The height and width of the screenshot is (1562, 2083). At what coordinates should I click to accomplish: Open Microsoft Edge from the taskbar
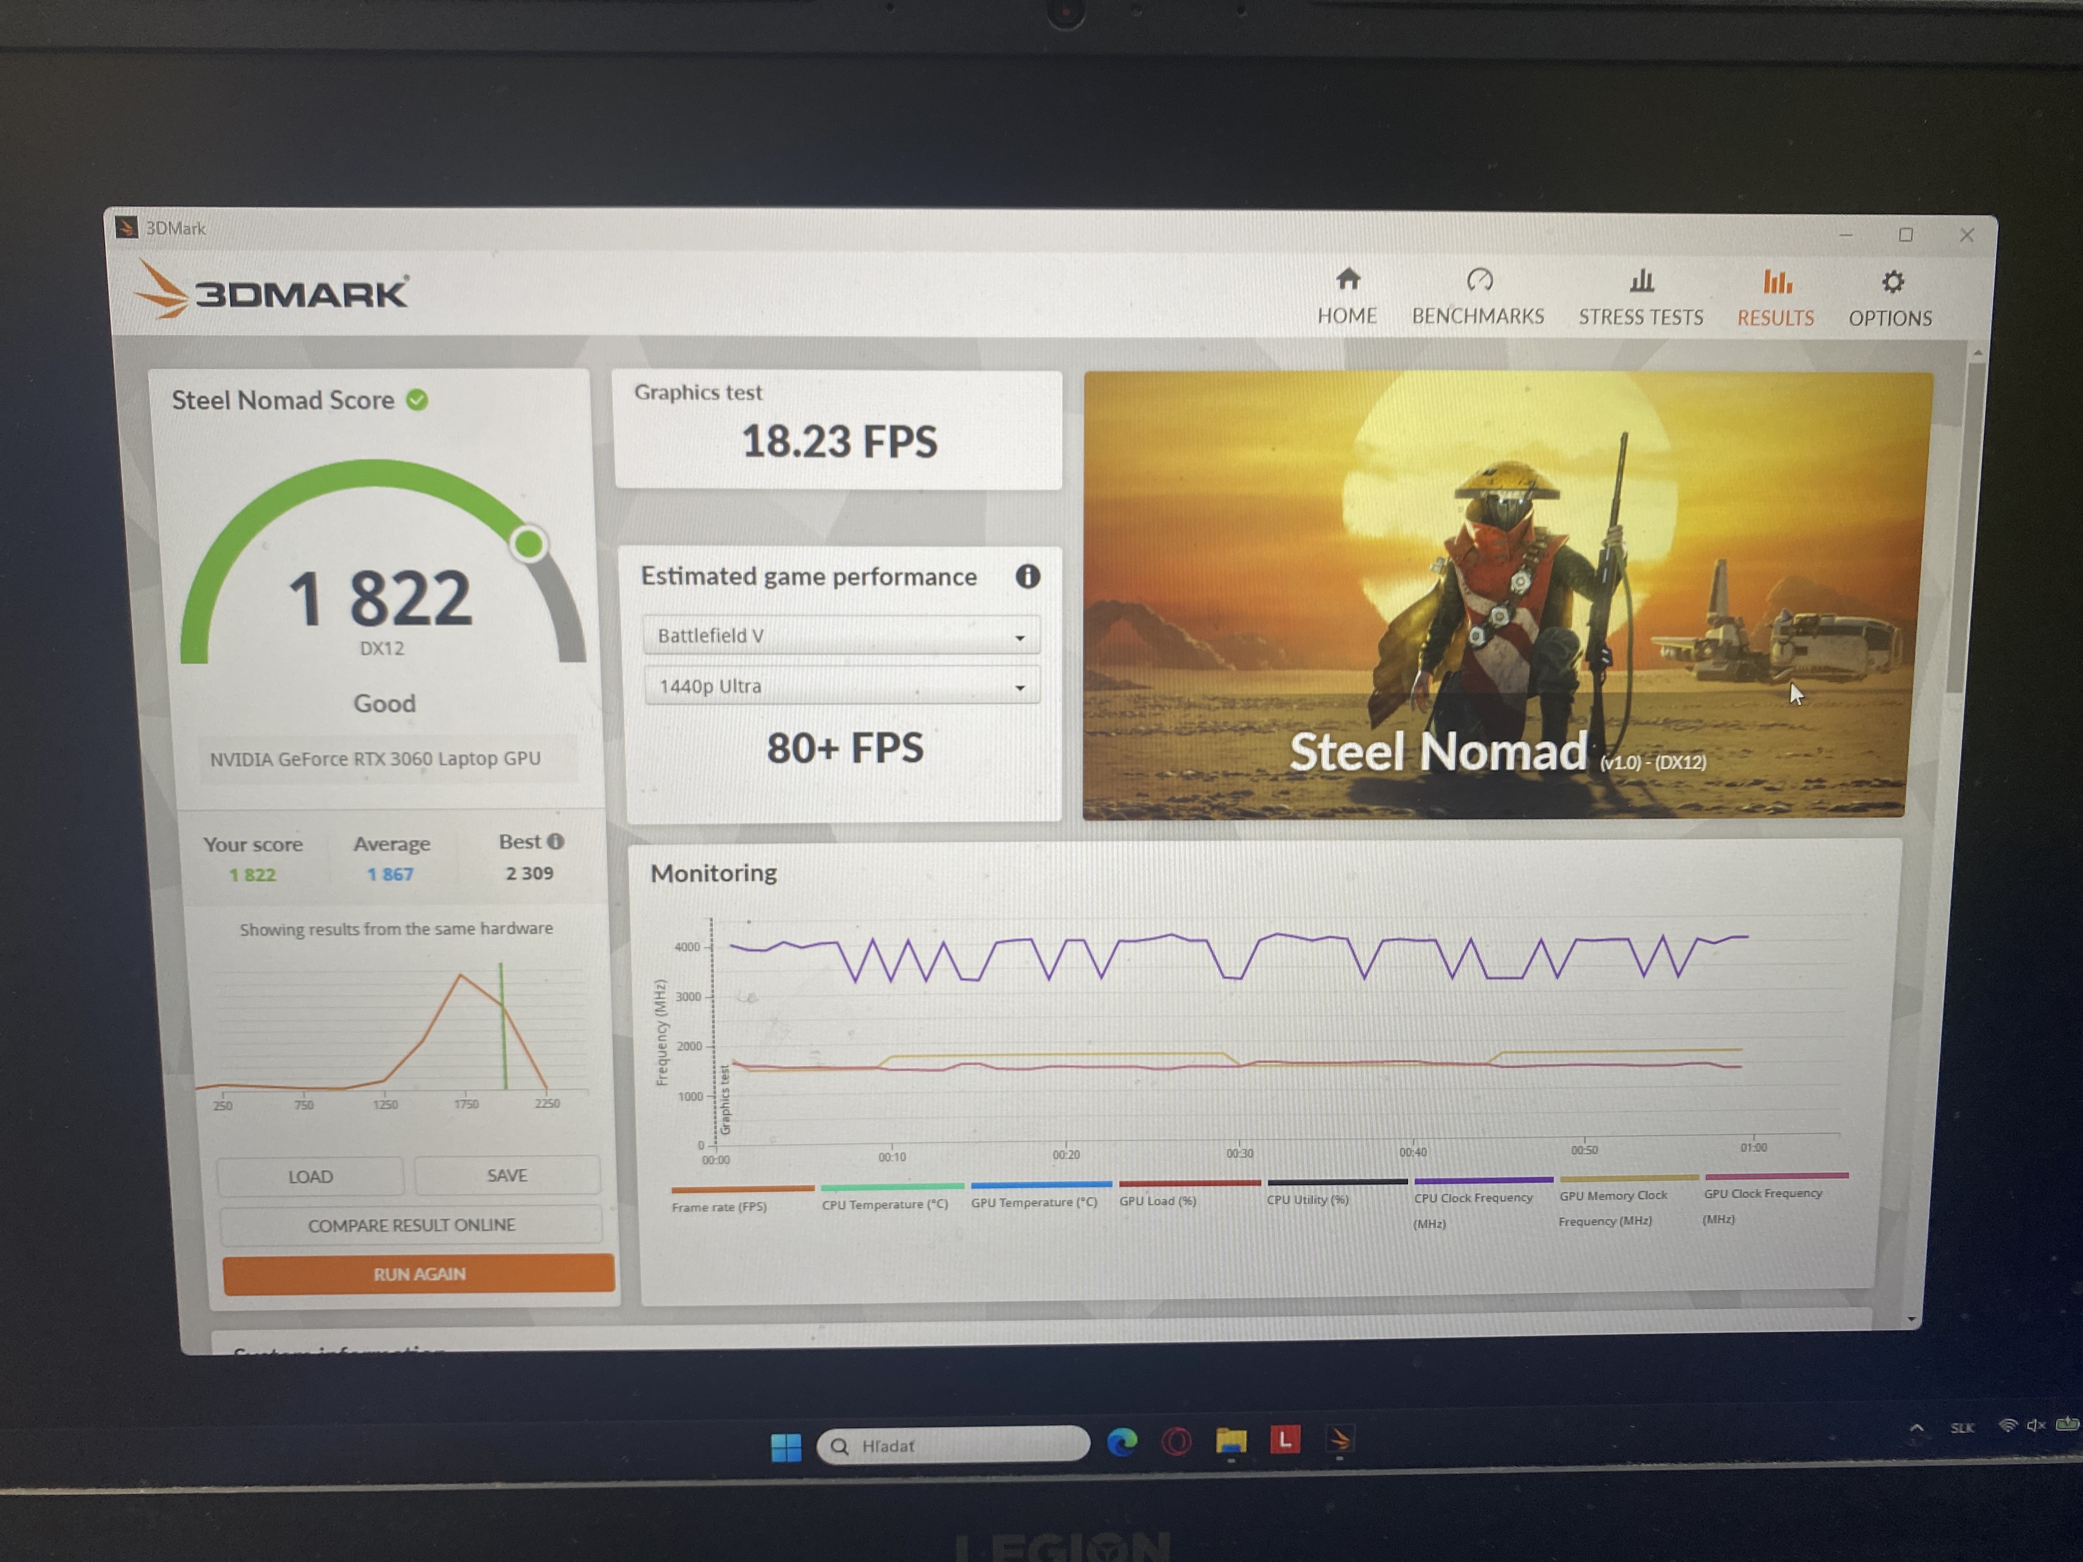(1122, 1443)
